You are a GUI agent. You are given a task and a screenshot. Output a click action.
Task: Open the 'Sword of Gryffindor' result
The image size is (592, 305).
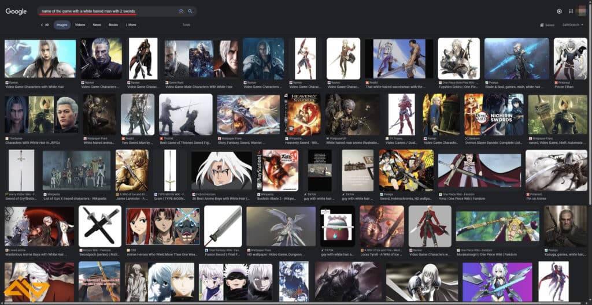pyautogui.click(x=21, y=199)
